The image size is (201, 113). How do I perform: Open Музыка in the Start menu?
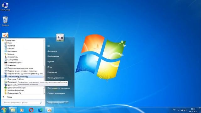pyautogui.click(x=51, y=62)
